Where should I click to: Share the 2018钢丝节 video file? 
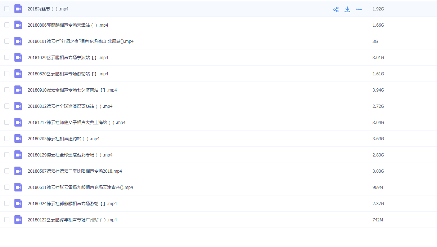(336, 9)
